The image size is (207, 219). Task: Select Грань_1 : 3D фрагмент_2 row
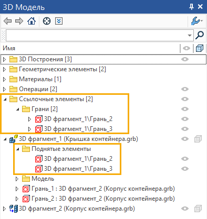pyautogui.click(x=103, y=189)
